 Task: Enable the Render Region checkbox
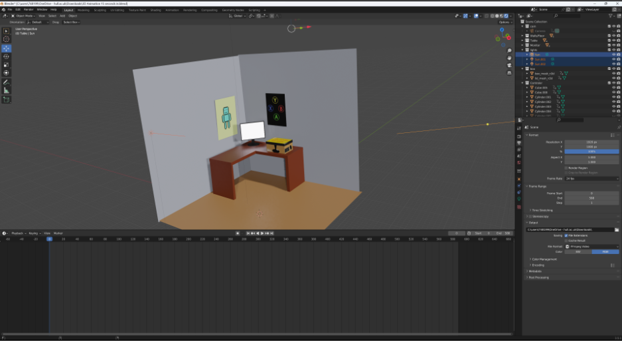point(566,168)
